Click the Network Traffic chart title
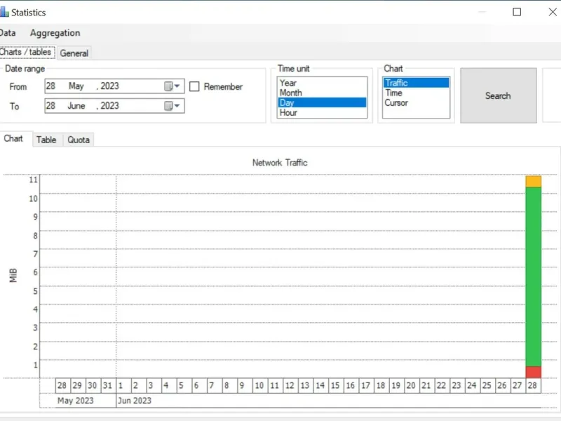This screenshot has width=561, height=421. (x=280, y=163)
